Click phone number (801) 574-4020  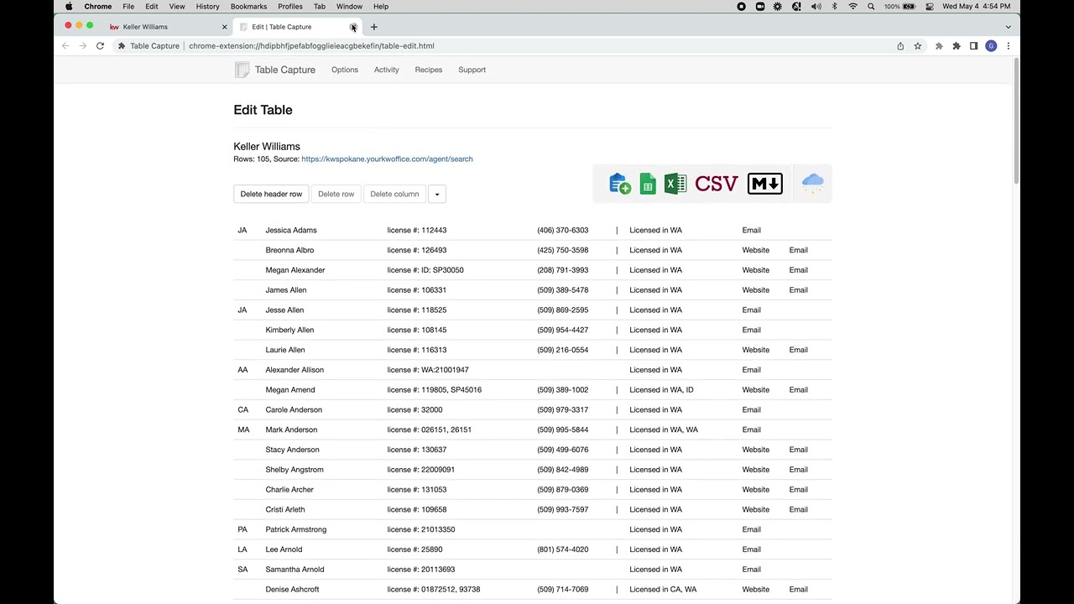(562, 549)
